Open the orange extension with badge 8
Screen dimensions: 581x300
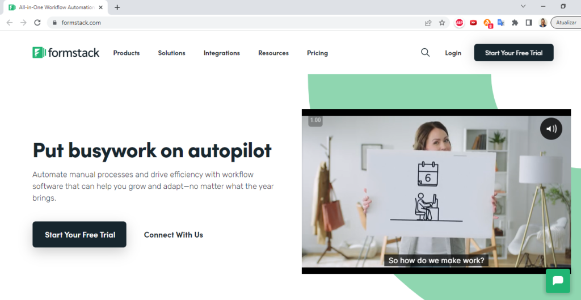487,23
